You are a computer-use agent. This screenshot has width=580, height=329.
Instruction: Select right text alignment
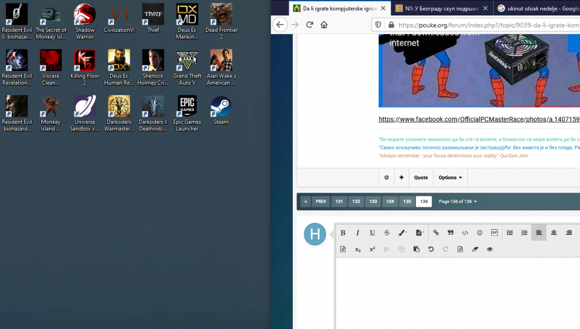(569, 233)
